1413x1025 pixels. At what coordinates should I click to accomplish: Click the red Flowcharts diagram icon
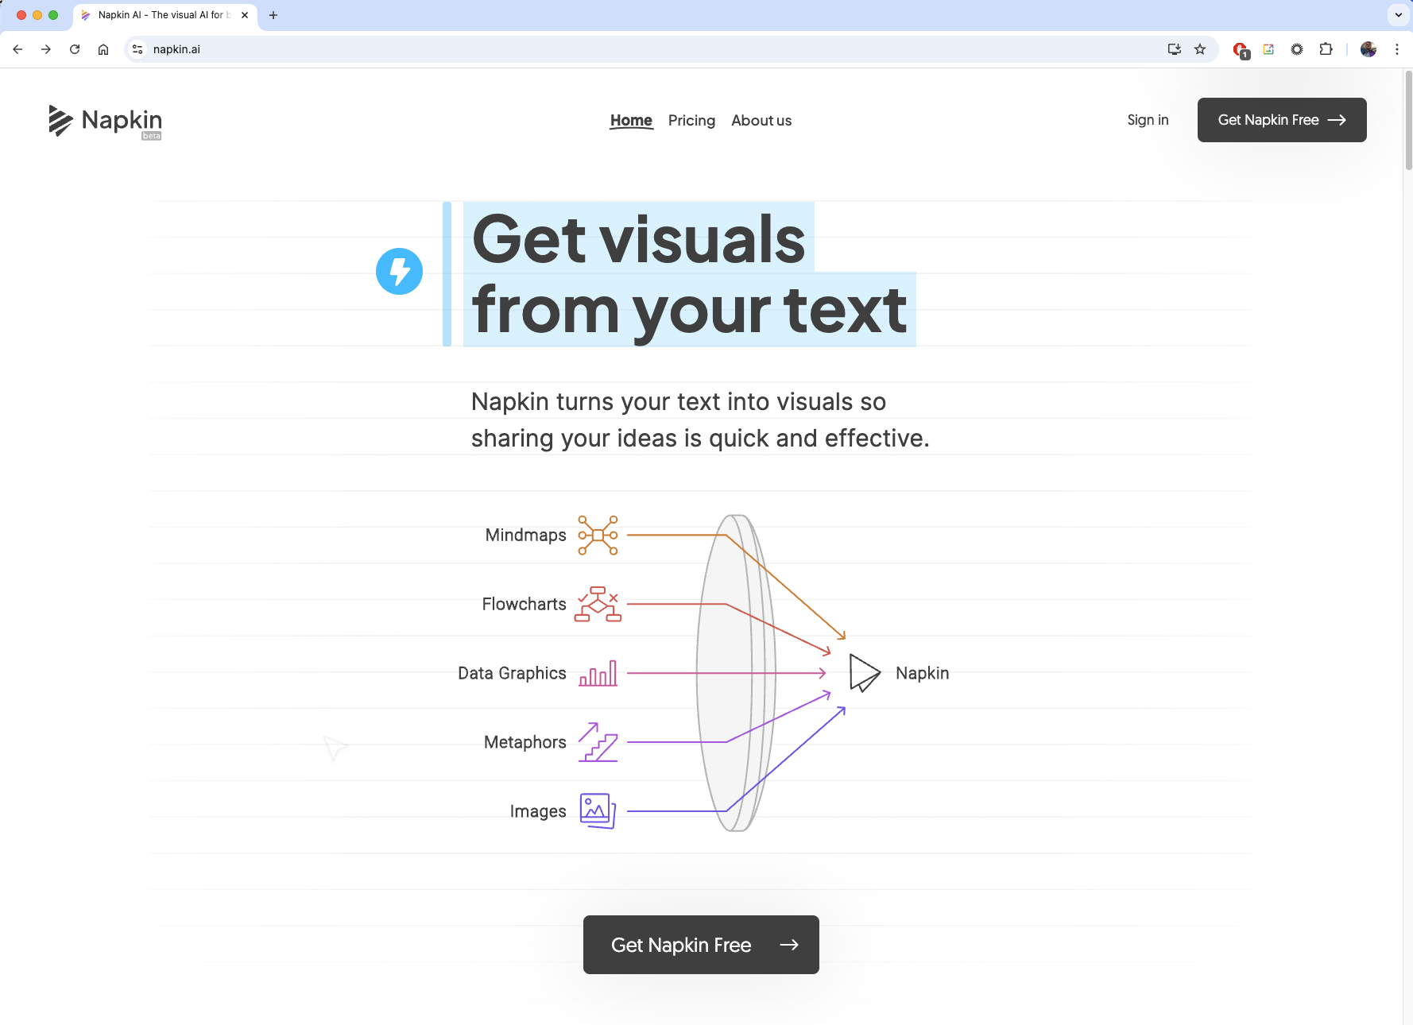(598, 605)
